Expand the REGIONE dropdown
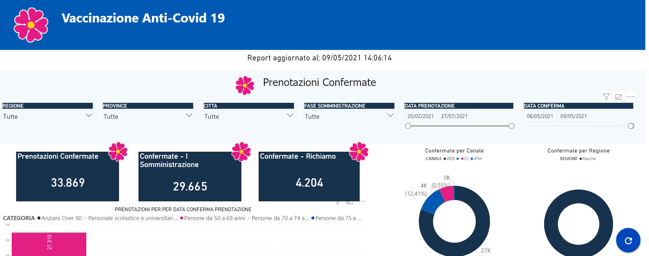 tap(48, 116)
